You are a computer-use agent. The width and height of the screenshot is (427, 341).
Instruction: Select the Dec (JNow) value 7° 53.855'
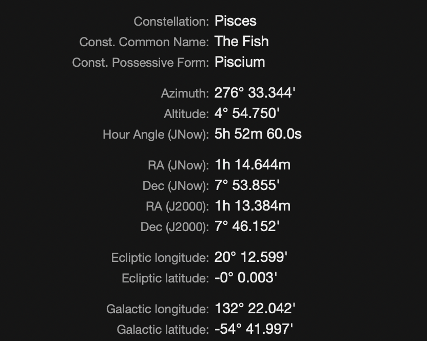(247, 185)
